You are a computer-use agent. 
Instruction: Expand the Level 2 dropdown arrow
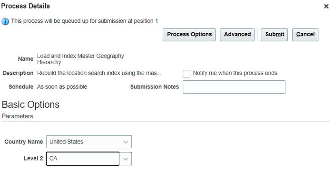coord(126,159)
